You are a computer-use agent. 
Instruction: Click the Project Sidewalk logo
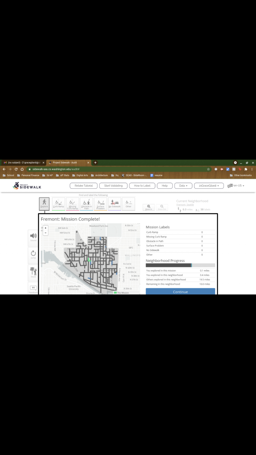click(x=27, y=186)
